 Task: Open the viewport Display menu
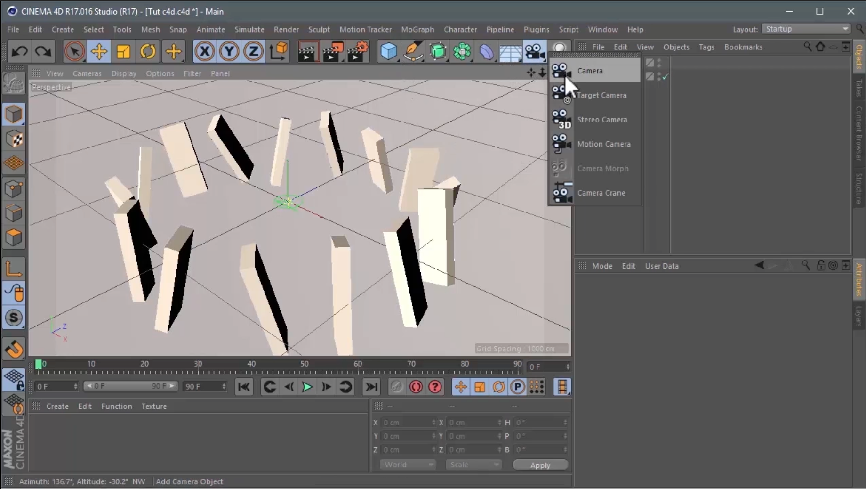click(x=124, y=73)
